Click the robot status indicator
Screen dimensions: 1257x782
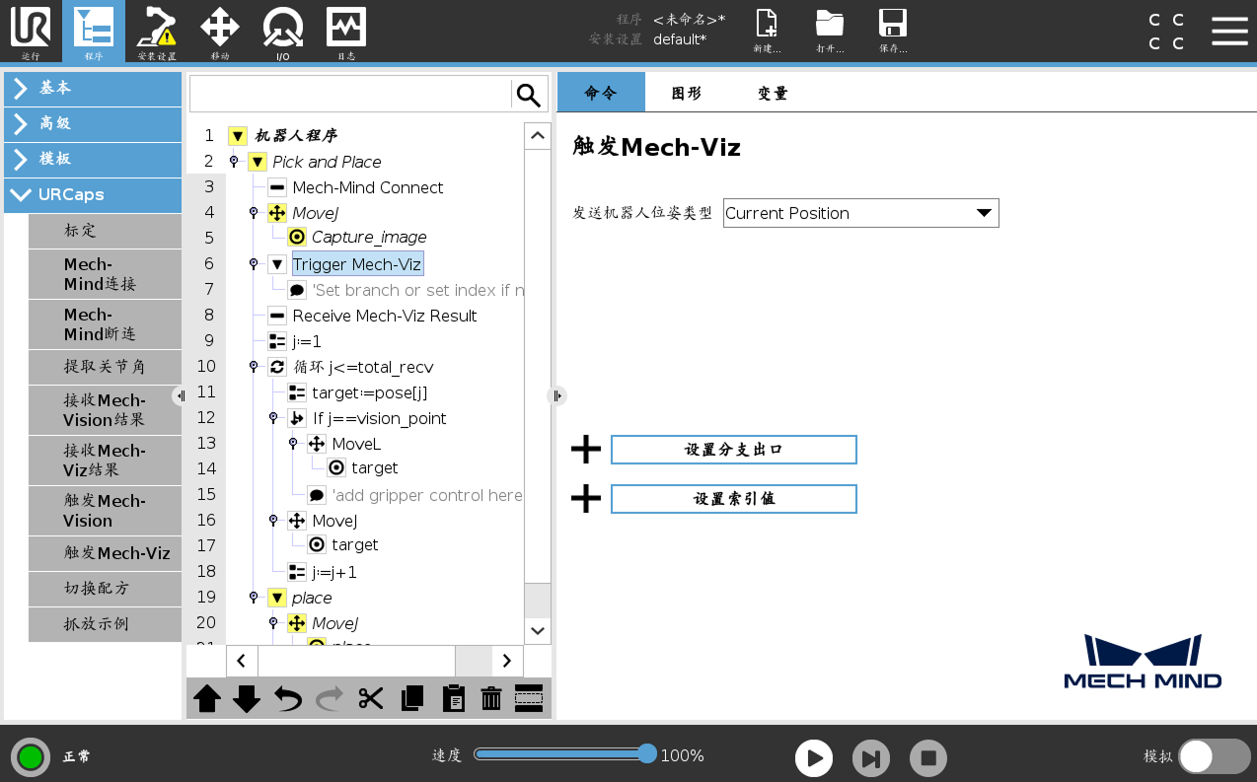tap(31, 757)
